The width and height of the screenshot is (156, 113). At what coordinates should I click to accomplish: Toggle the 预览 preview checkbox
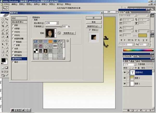(x=90, y=30)
